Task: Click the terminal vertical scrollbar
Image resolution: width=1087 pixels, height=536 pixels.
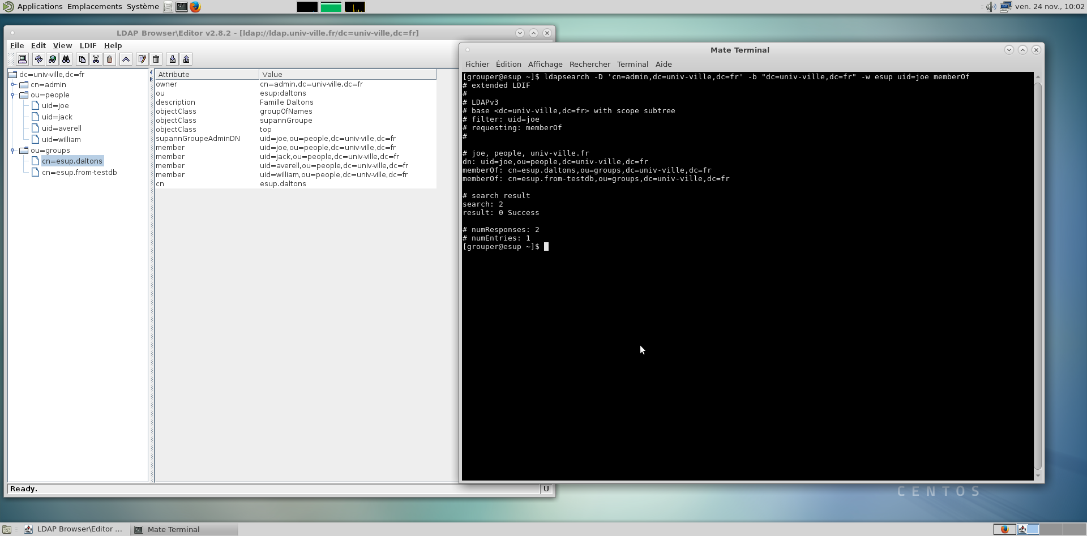Action: coord(1038,272)
